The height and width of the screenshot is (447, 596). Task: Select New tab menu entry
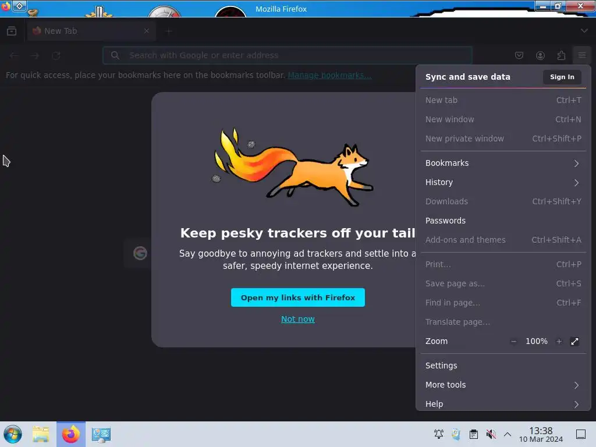point(503,100)
